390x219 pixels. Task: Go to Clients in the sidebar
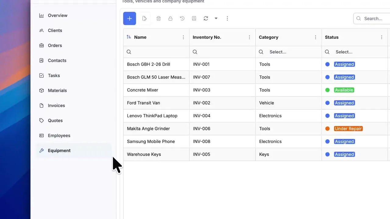coord(55,30)
